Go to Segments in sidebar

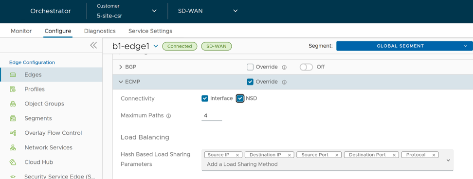tap(38, 118)
